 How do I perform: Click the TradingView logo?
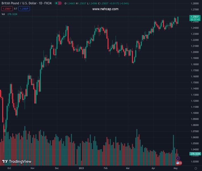(17, 162)
